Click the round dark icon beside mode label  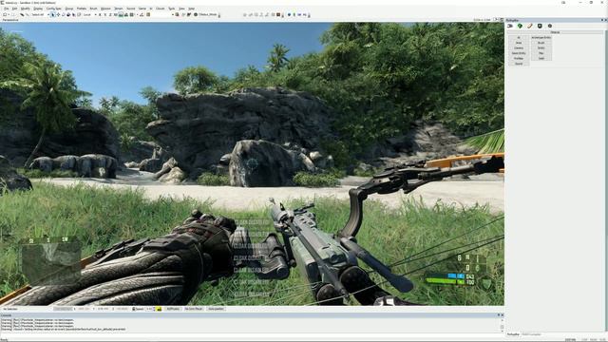click(x=196, y=15)
